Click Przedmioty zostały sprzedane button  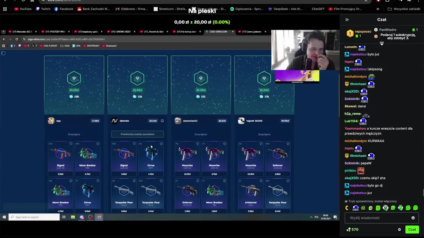click(x=137, y=134)
